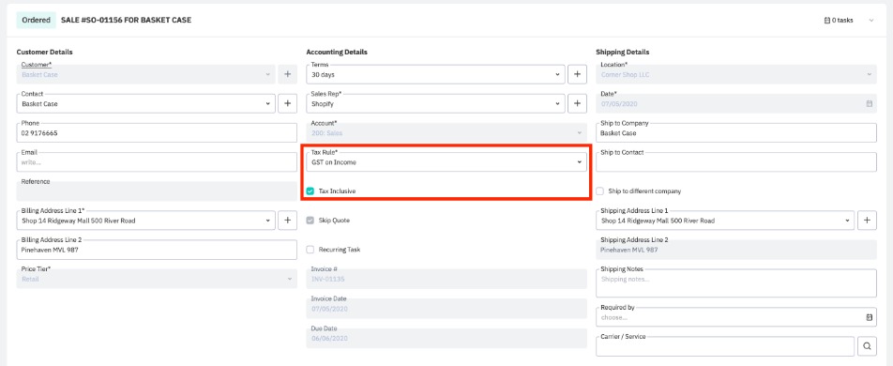Open the Terms dropdown showing 30 days

[435, 74]
